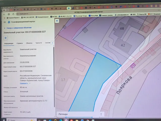Click cadastral cost 10 441,2 руб.
The height and width of the screenshot is (121, 161).
(x=25, y=112)
